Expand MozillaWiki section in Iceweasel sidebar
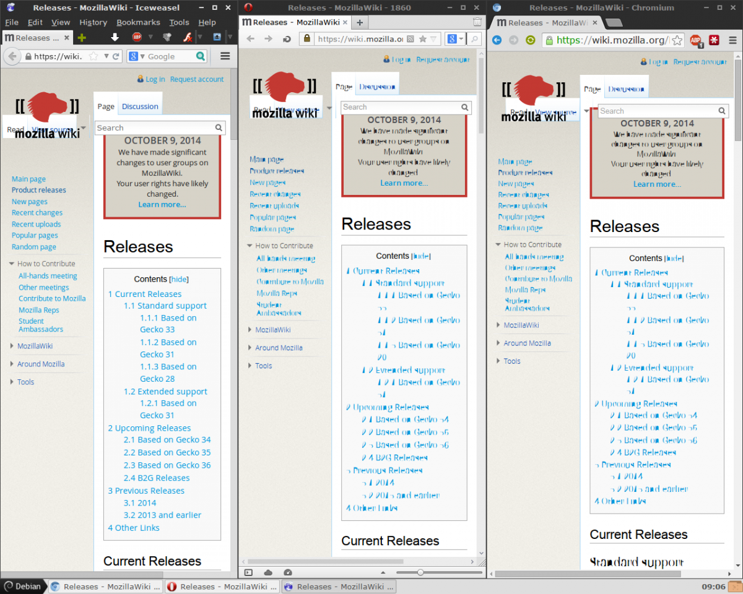743x594 pixels. (12, 346)
